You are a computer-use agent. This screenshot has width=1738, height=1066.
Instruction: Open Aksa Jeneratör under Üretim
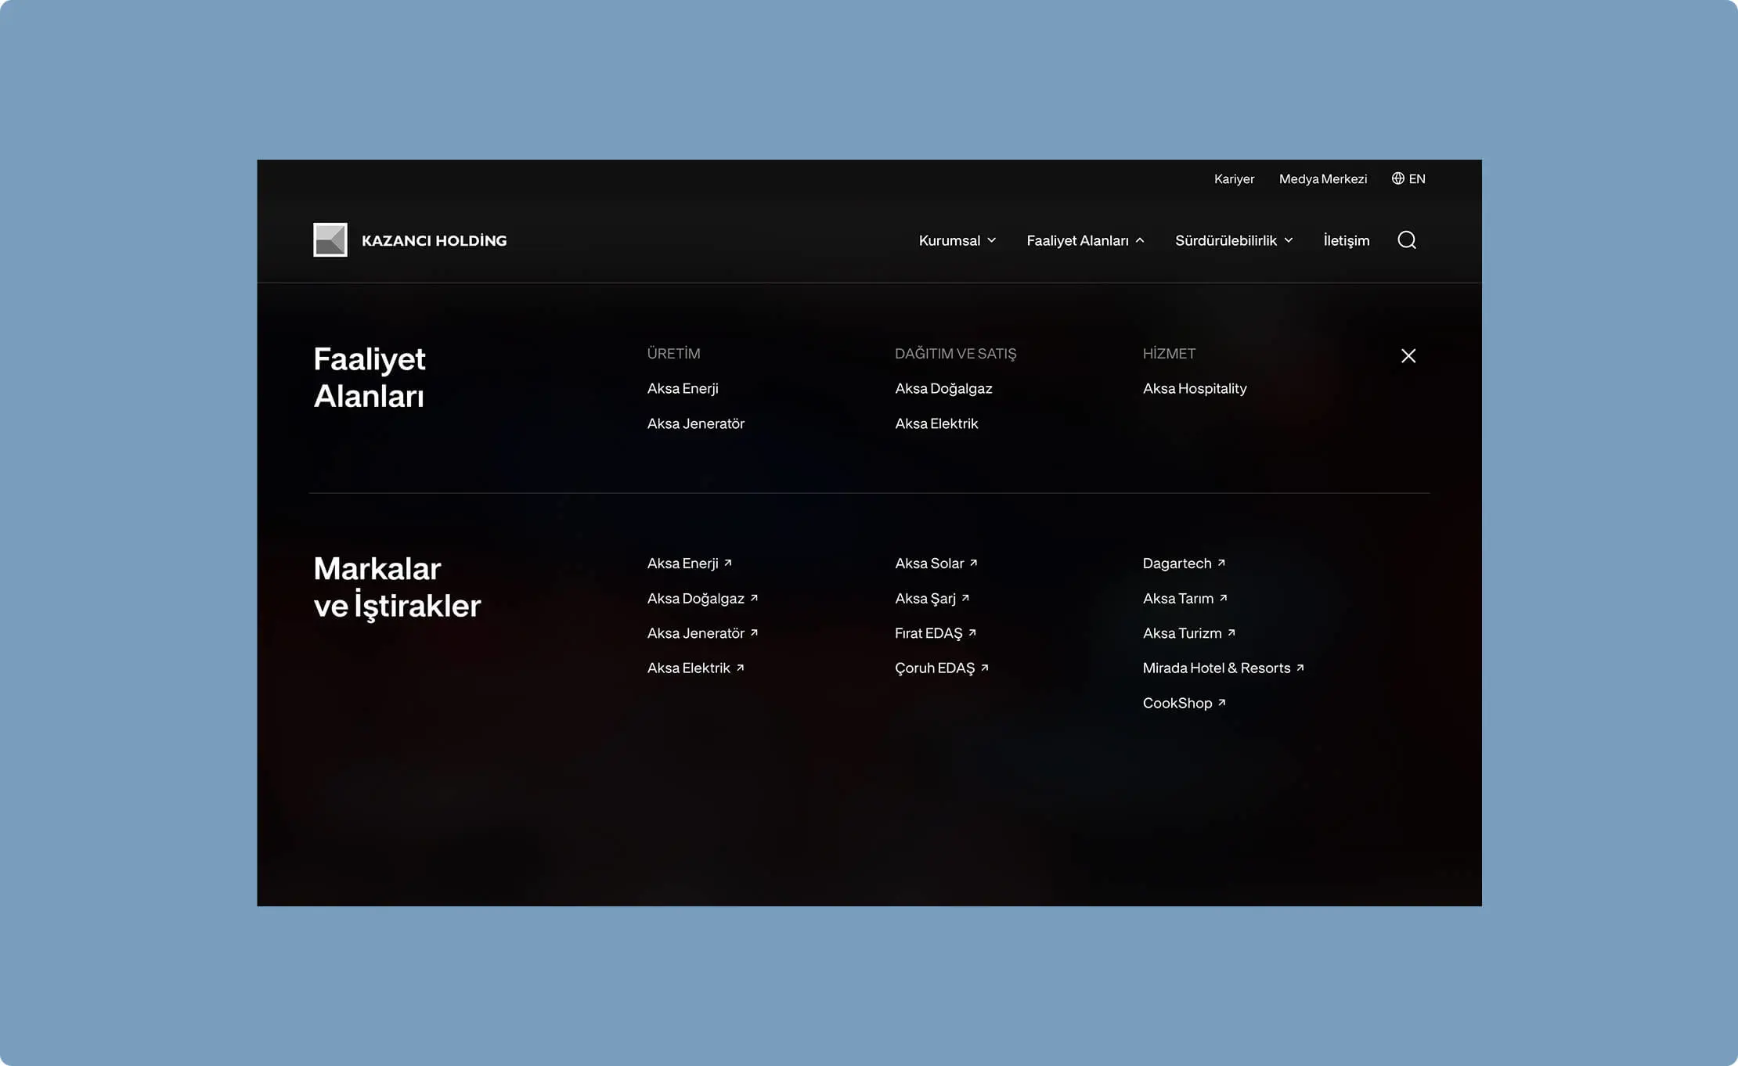pos(695,423)
